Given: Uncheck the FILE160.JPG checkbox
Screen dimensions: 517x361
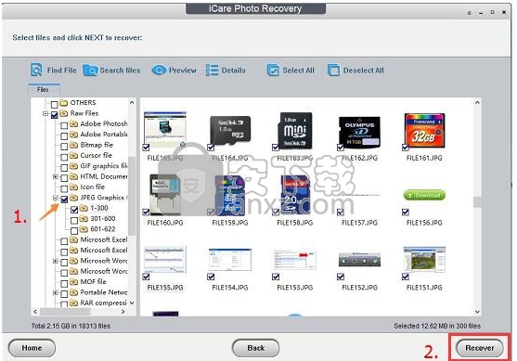Looking at the screenshot, I should click(x=147, y=212).
